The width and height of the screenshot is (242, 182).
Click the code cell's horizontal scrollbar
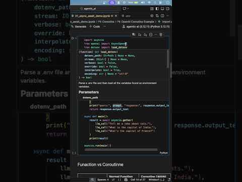pyautogui.click(x=121, y=150)
